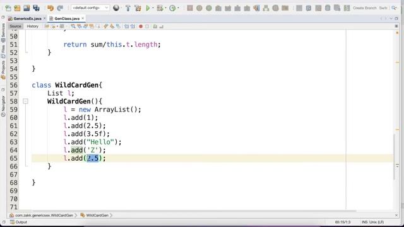The width and height of the screenshot is (404, 227).
Task: Open the Output panel tab
Action: [x=18, y=222]
